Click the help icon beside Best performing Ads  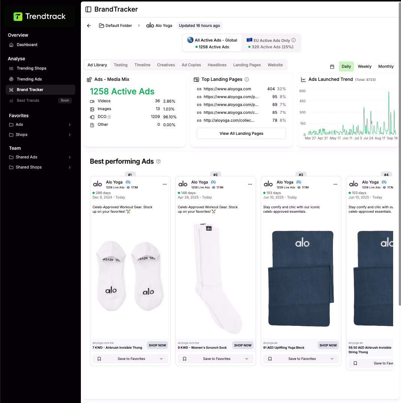[158, 161]
